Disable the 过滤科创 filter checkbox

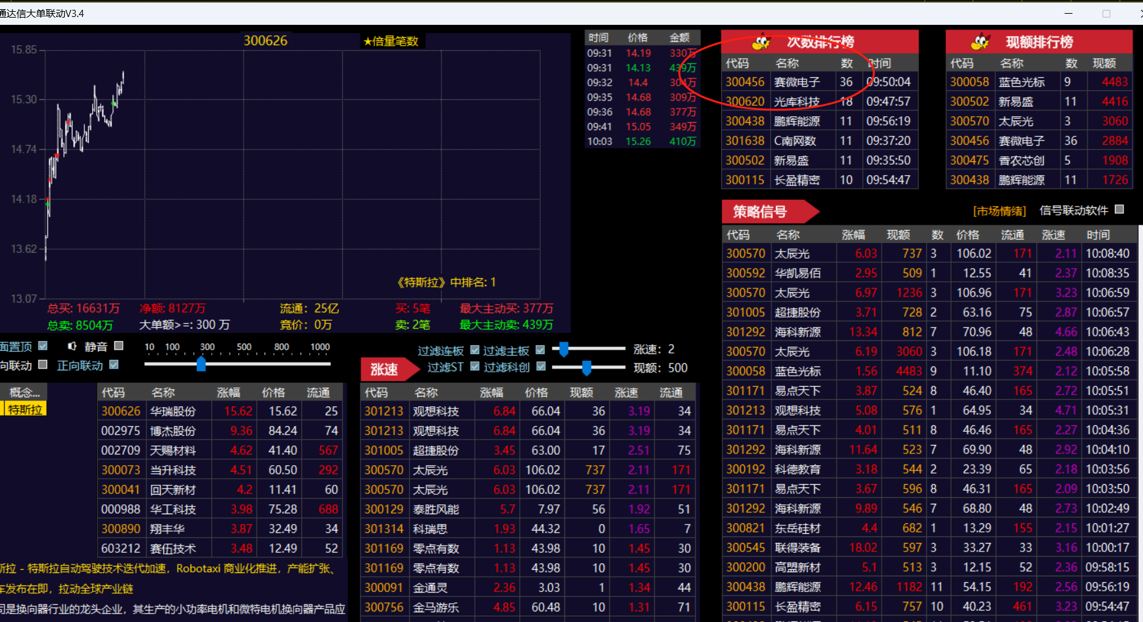tap(541, 367)
